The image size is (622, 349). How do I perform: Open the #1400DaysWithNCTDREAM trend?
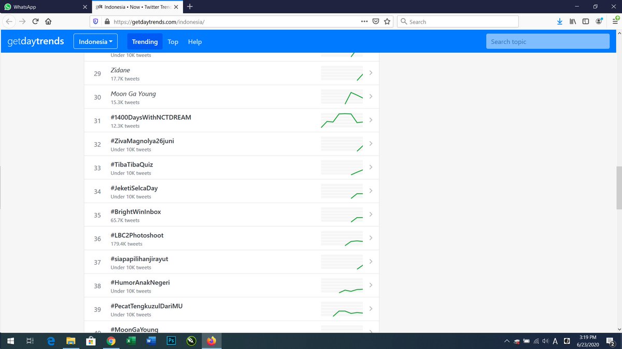pyautogui.click(x=151, y=117)
